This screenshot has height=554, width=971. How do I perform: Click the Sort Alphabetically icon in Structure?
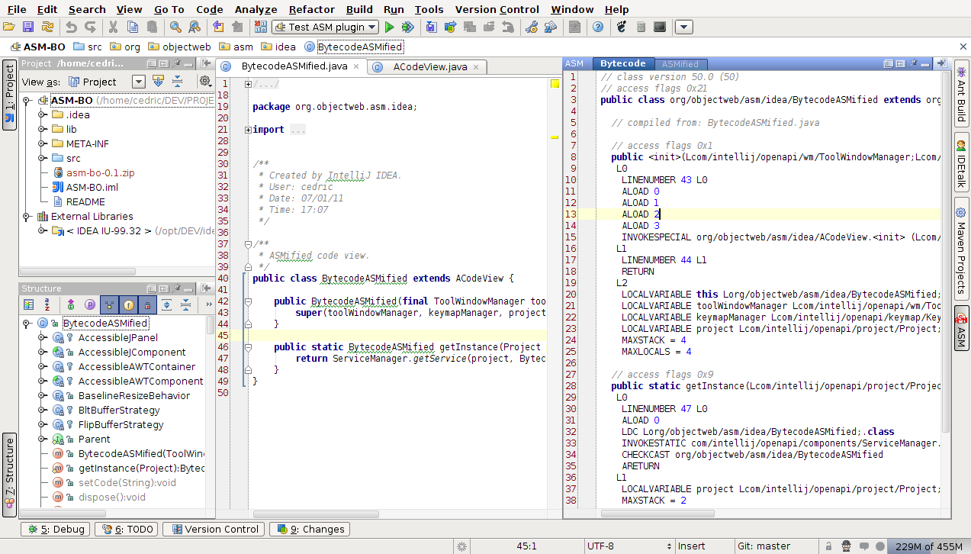pos(48,305)
